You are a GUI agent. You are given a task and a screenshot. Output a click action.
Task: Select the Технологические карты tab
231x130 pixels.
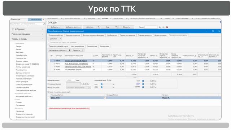178,35
